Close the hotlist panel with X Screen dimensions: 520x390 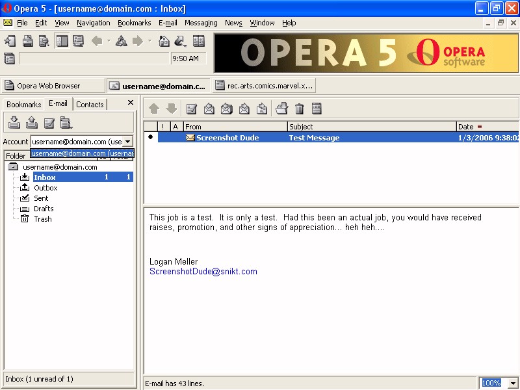(131, 103)
